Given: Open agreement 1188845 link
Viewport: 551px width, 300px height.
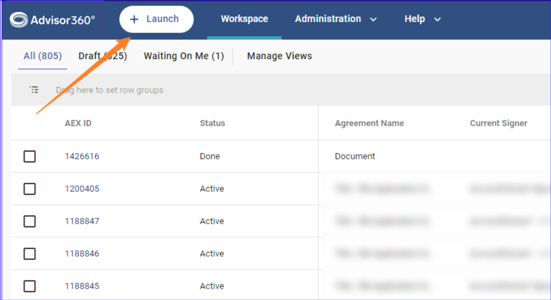Looking at the screenshot, I should tap(82, 286).
